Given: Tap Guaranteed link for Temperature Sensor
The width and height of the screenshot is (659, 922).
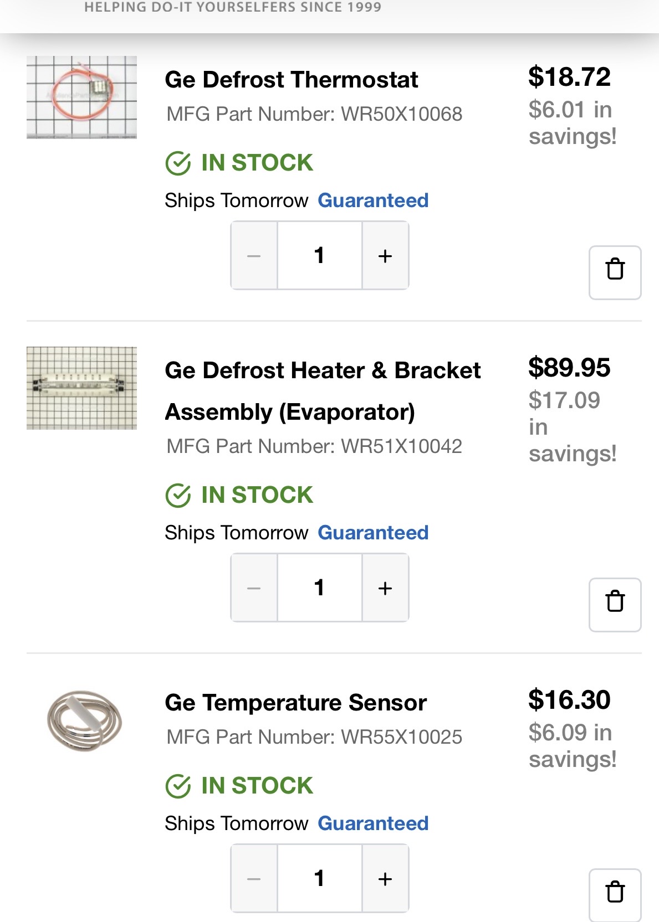Looking at the screenshot, I should point(373,823).
